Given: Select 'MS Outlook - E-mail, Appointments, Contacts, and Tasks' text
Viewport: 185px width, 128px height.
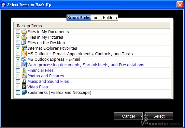Looking at the screenshot, I should (x=80, y=54).
